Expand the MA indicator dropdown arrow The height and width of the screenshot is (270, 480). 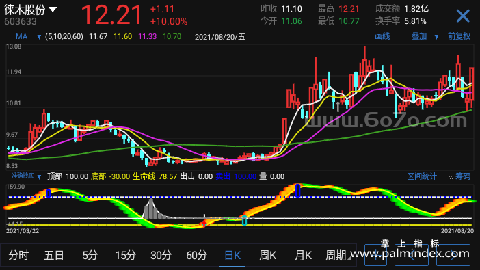point(39,37)
